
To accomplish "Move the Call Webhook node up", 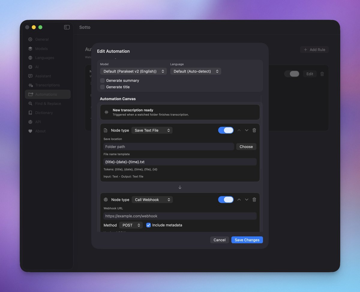I will 239,199.
